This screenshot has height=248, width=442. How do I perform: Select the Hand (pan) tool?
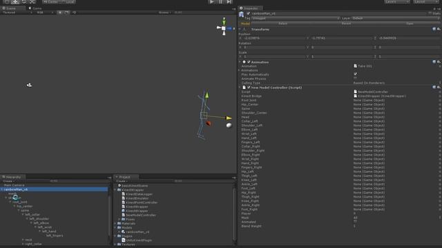pos(7,1)
